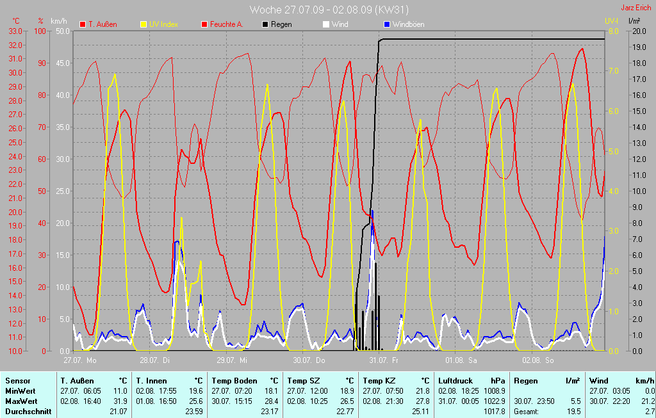656x418 pixels.
Task: Click the Jarz Erich author label
Action: pyautogui.click(x=637, y=8)
